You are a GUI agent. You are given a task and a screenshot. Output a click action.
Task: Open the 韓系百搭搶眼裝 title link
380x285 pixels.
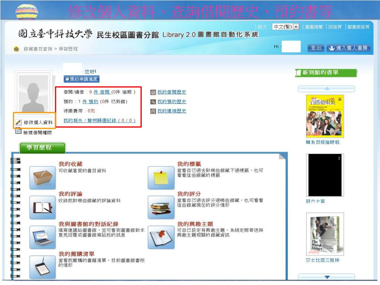tap(322, 142)
